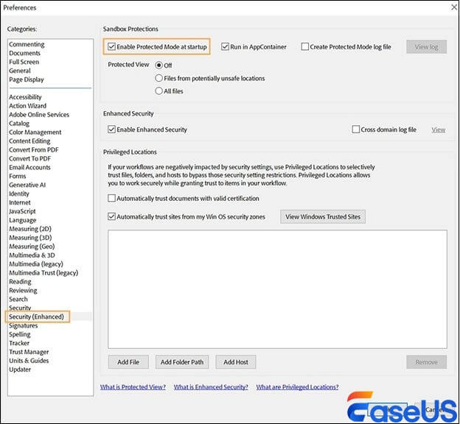Click the View log button

click(426, 46)
